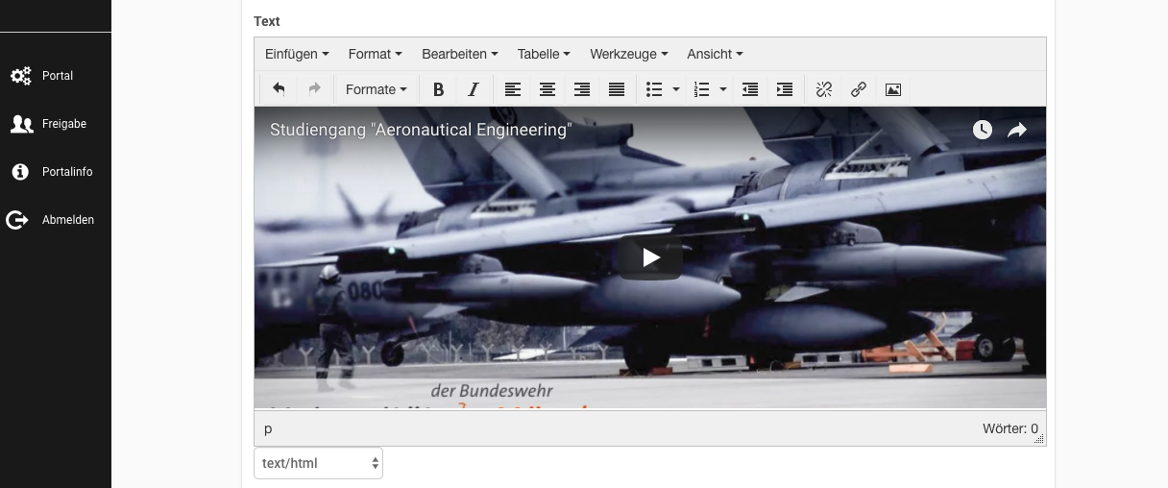1168x488 pixels.
Task: Insert a hyperlink via link icon
Action: 859,89
